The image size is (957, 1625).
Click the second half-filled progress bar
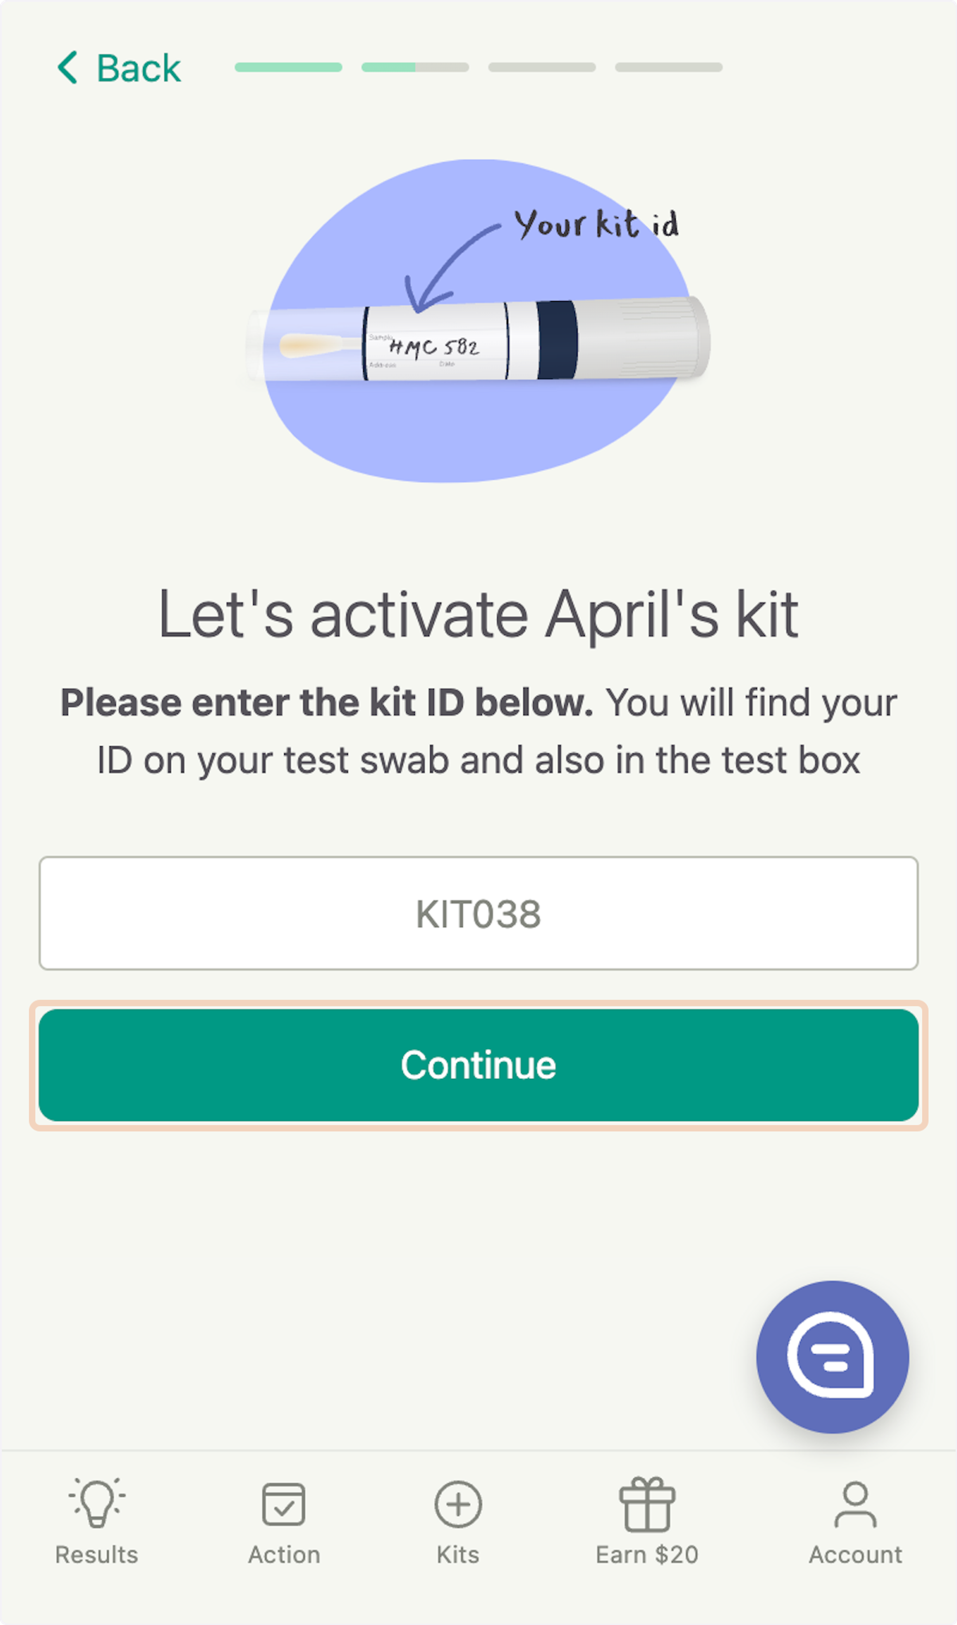point(415,67)
